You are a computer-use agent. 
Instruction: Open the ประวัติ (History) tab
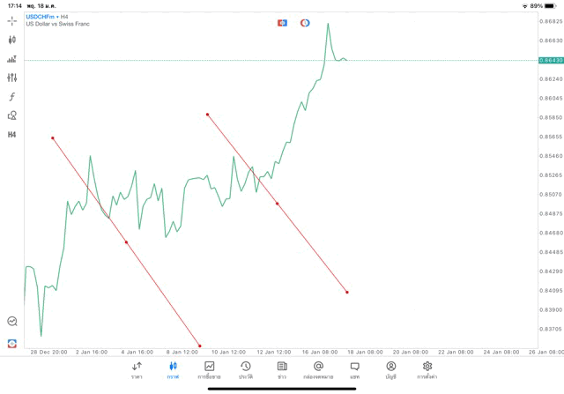245,369
